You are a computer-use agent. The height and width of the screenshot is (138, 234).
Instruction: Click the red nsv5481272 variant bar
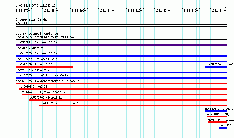(x=217, y=117)
